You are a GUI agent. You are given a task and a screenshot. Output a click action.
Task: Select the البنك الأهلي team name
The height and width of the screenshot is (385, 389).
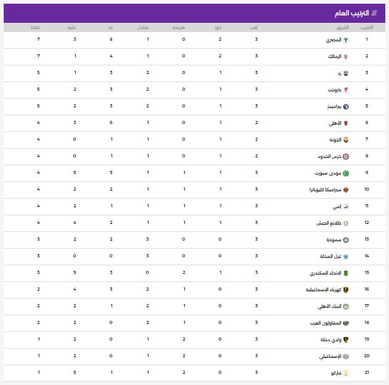tap(329, 306)
